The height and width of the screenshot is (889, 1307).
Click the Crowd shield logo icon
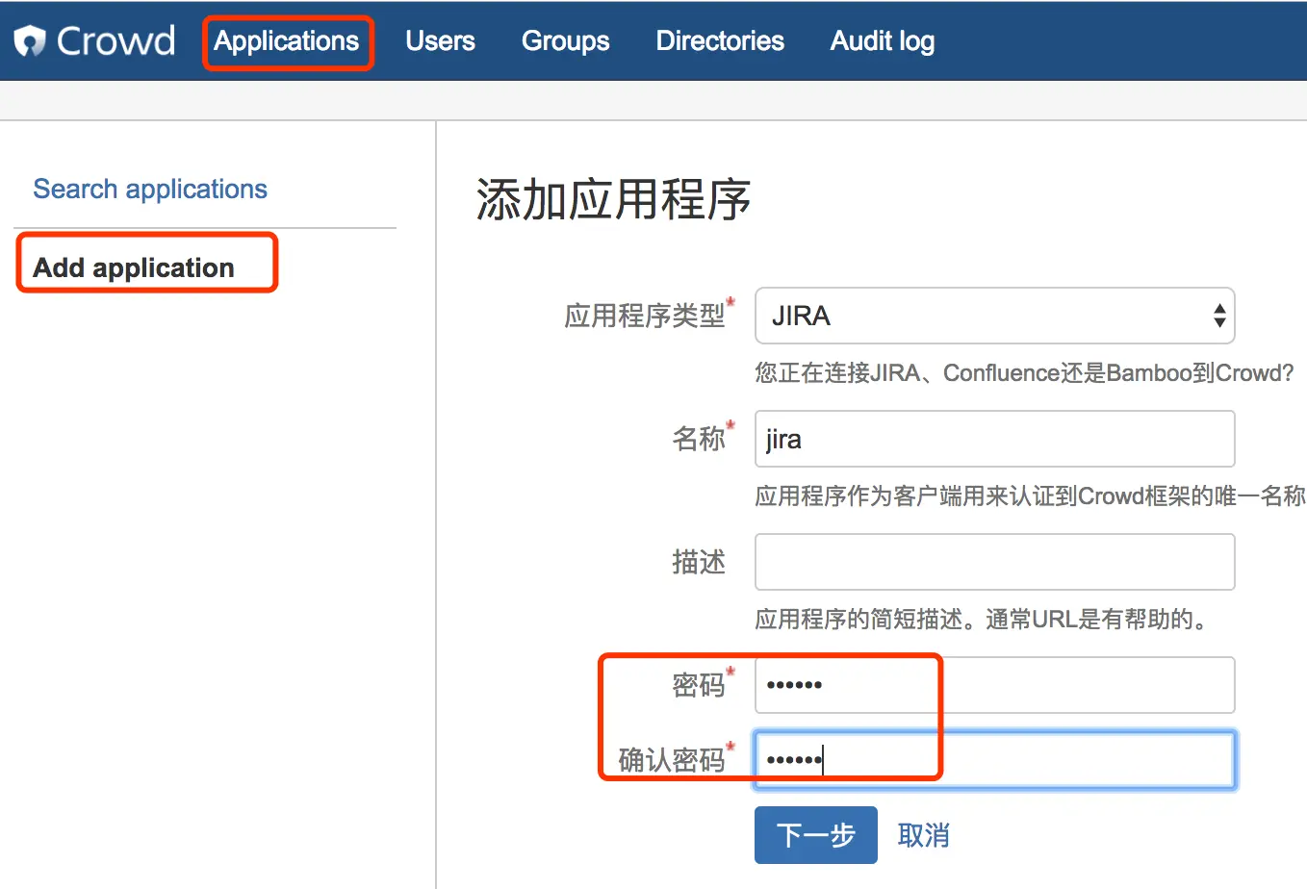pos(30,41)
